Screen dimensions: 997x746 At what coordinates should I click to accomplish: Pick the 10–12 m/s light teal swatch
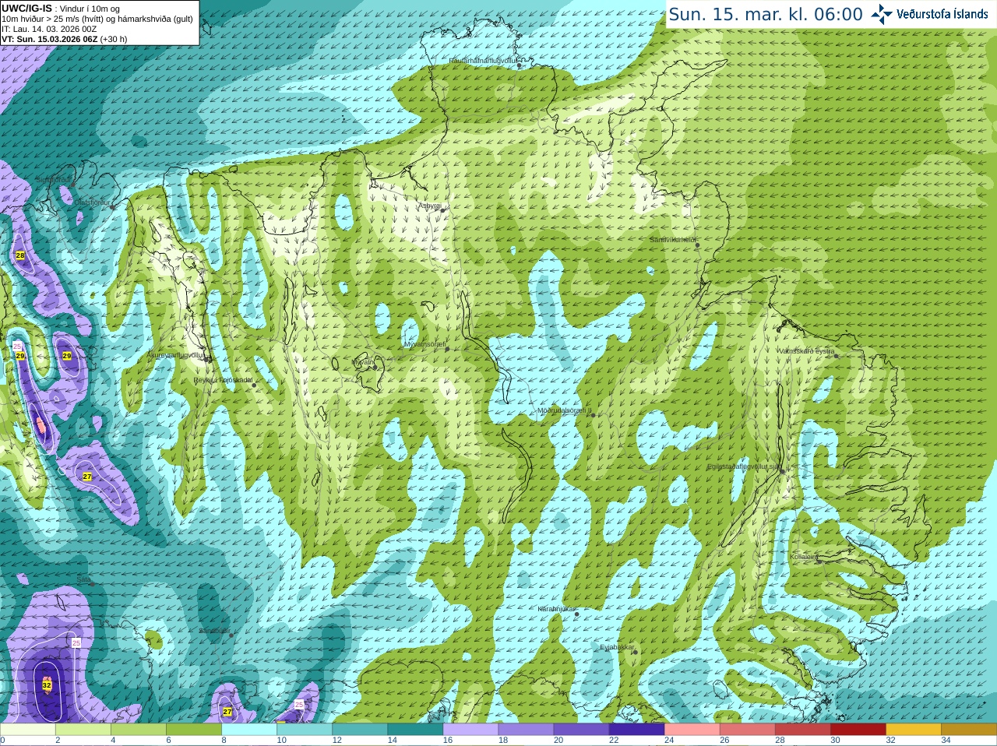point(305,730)
